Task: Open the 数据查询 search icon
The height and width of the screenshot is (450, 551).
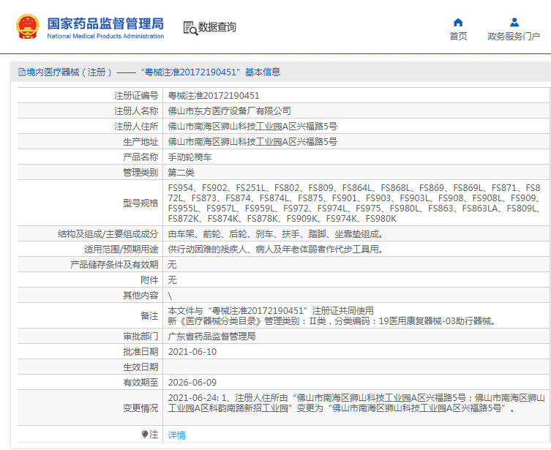Action: pos(190,28)
